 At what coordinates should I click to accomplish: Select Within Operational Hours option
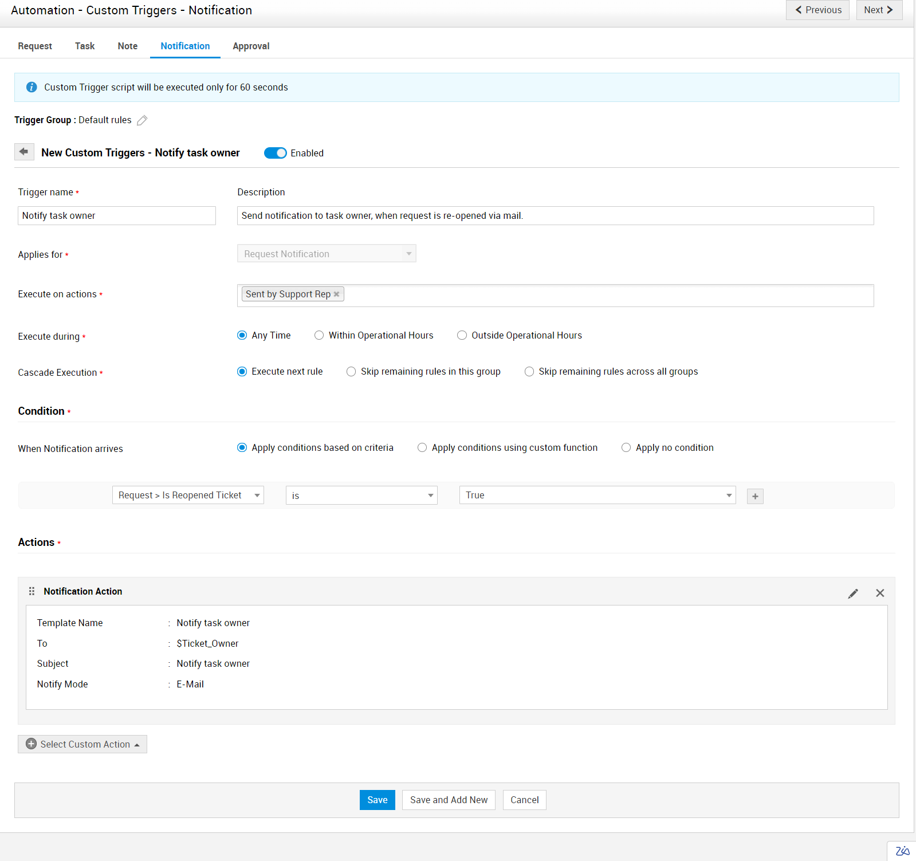pos(319,336)
